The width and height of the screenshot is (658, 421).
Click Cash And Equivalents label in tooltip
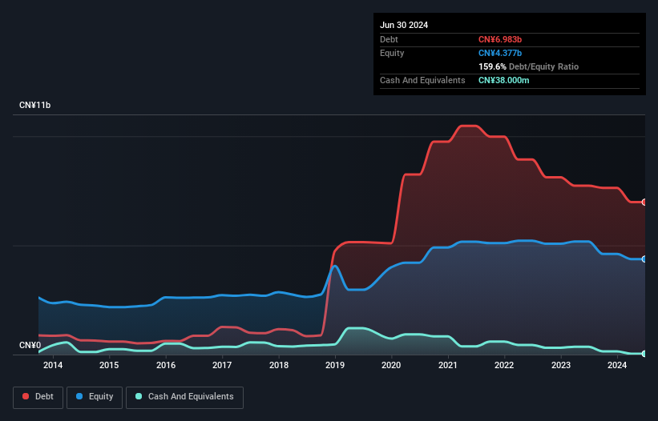(x=422, y=80)
